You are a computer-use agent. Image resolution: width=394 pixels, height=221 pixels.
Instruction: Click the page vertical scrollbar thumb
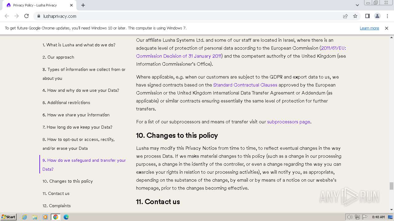click(392, 186)
